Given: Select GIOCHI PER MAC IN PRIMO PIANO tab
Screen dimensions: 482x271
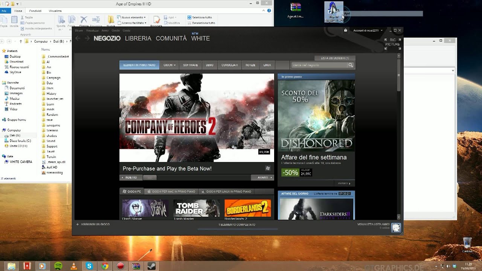Looking at the screenshot, I should (171, 192).
